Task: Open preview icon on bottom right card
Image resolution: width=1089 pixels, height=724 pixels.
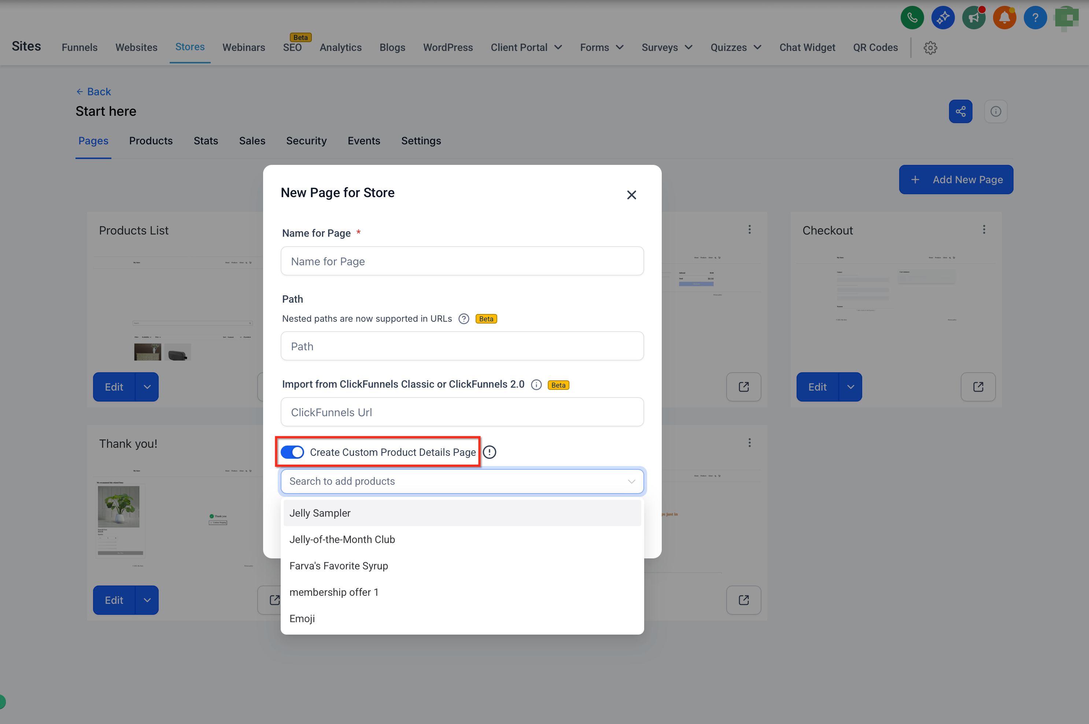Action: pyautogui.click(x=743, y=600)
